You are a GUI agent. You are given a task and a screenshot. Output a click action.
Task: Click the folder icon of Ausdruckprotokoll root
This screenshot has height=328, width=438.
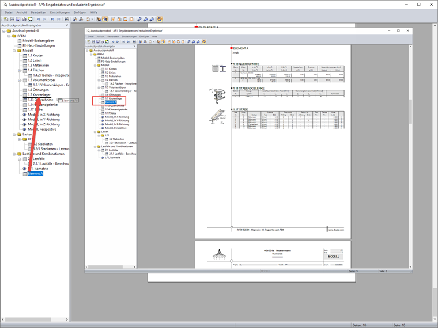pyautogui.click(x=9, y=31)
